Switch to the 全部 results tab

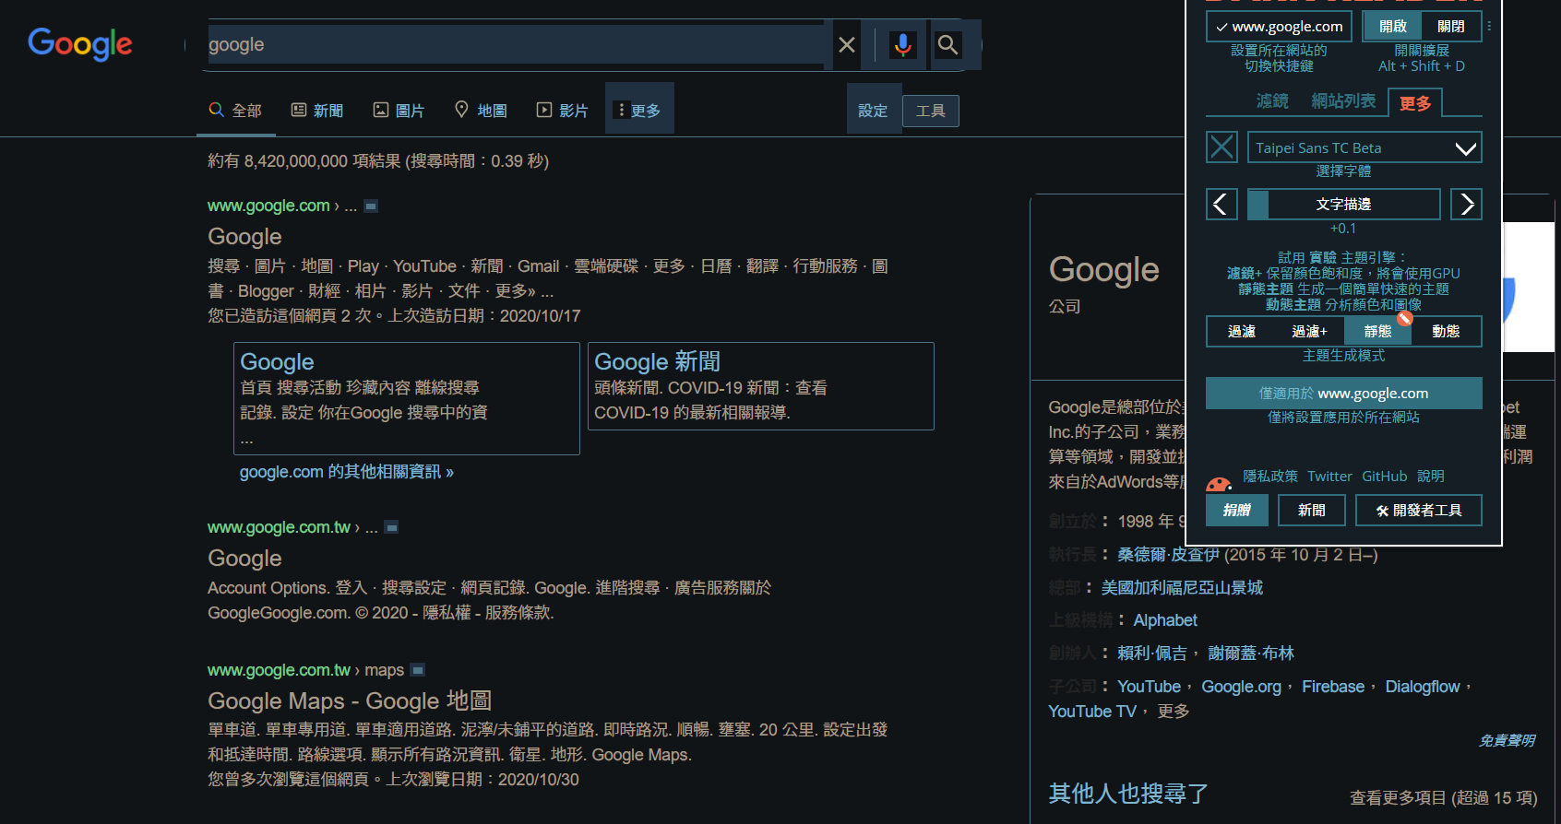tap(236, 110)
